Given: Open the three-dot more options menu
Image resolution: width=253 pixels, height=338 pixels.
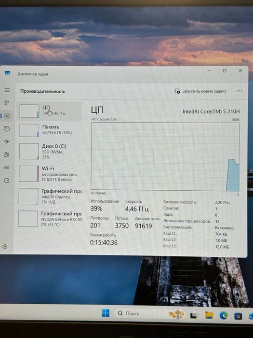Looking at the screenshot, I should click(240, 91).
